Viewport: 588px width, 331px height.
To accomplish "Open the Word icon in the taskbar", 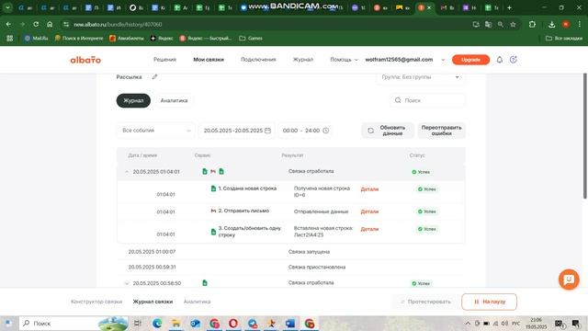I will pos(290,323).
